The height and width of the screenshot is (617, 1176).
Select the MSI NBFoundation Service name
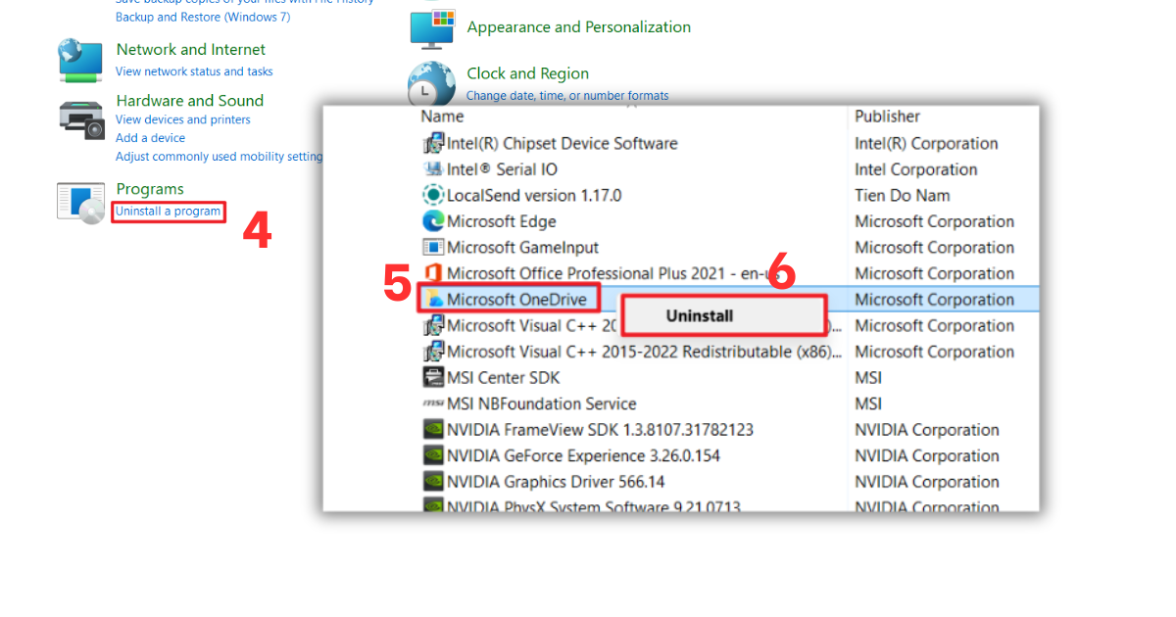click(542, 403)
